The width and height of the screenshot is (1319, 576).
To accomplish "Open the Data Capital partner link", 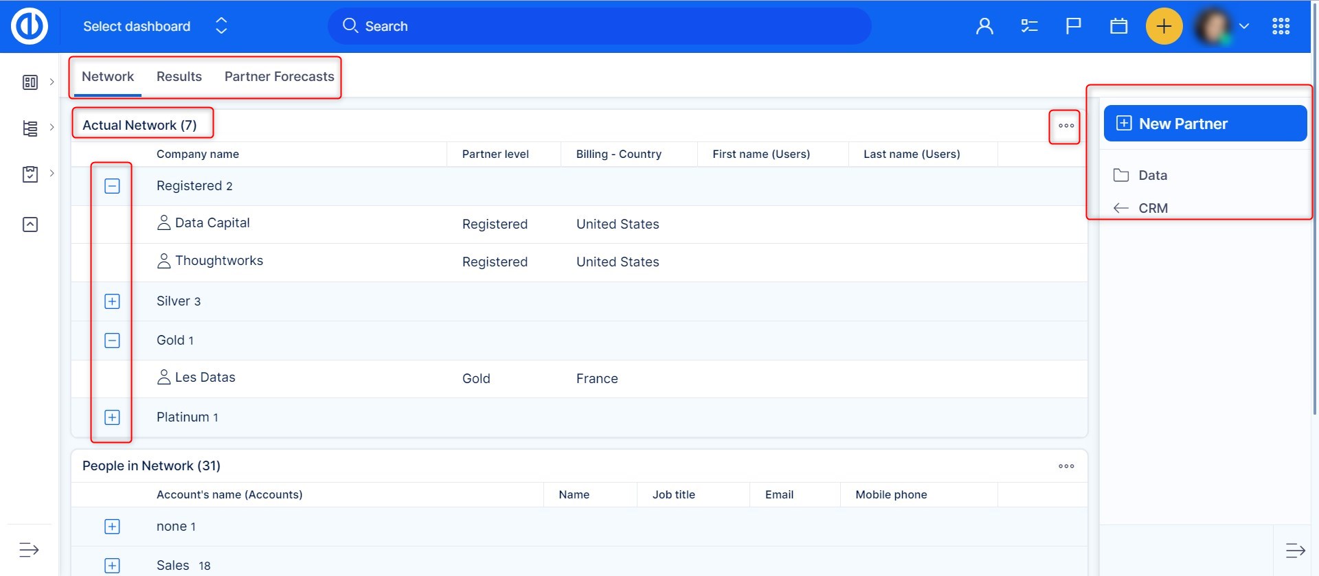I will point(212,223).
